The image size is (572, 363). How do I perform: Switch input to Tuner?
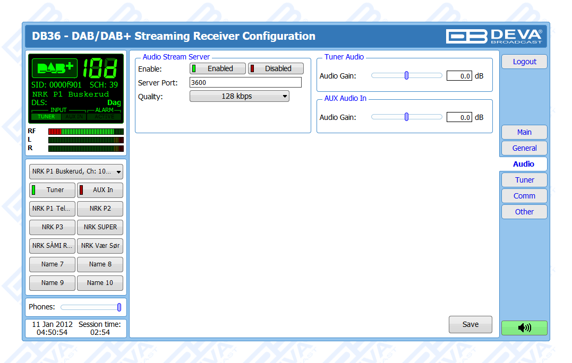[x=52, y=190]
